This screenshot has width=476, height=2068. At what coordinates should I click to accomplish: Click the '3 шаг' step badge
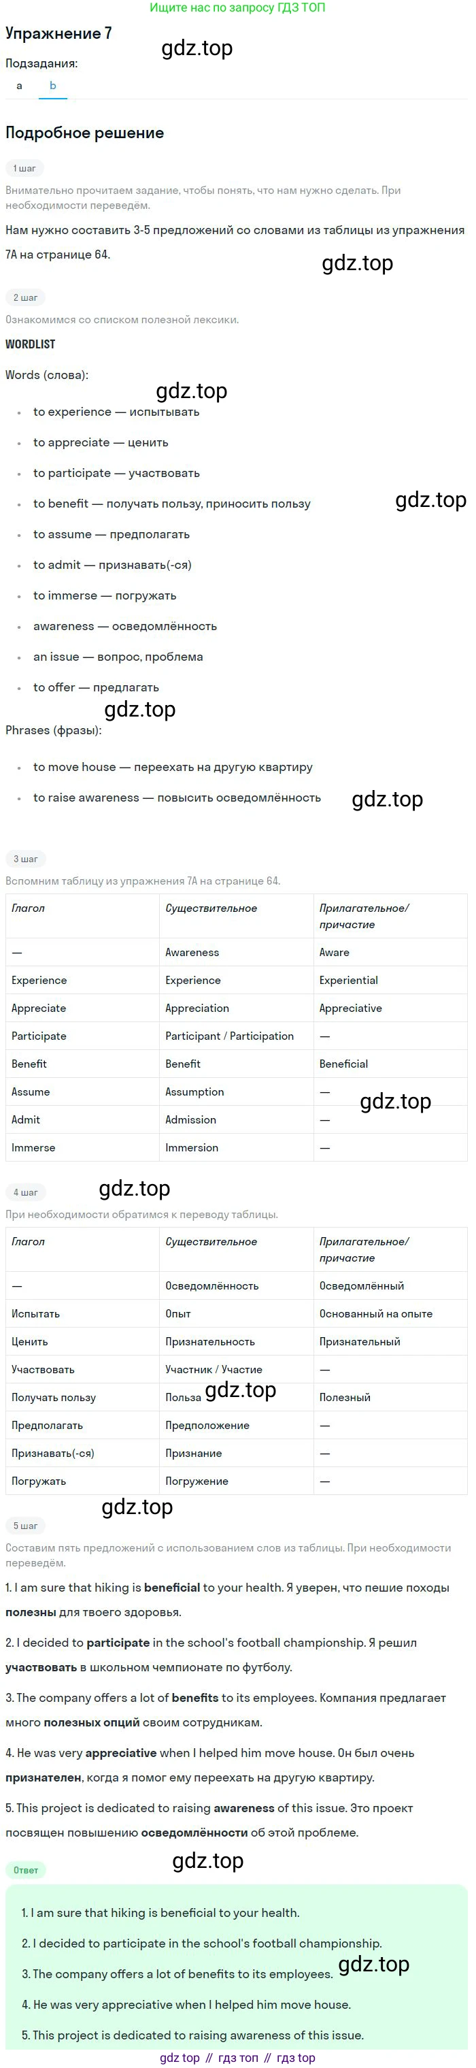coord(26,859)
